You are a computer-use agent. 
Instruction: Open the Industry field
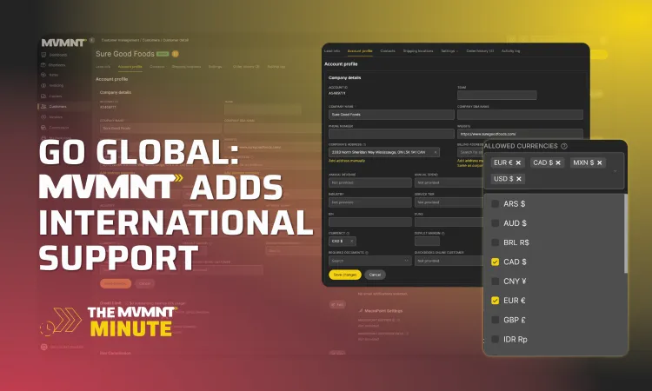click(370, 202)
